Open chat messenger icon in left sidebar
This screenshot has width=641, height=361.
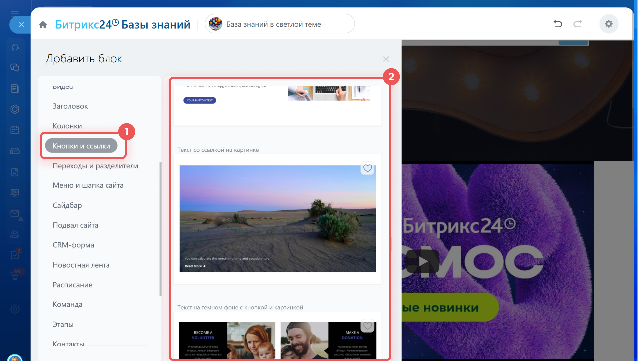[15, 68]
